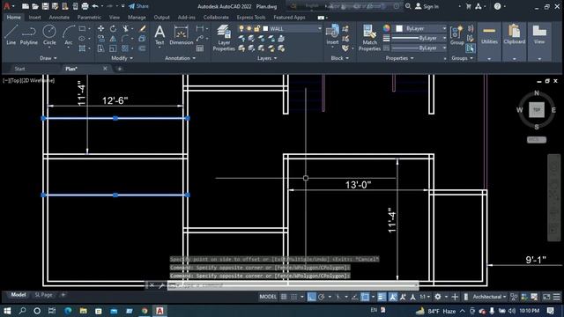Image resolution: width=564 pixels, height=317 pixels.
Task: Click the Copy tool icon
Action: pyautogui.click(x=101, y=39)
